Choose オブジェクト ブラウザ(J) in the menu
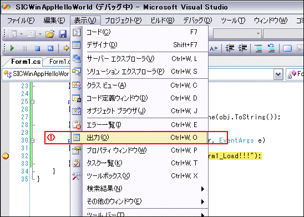Viewport: 304px width, 217px height. (139, 111)
